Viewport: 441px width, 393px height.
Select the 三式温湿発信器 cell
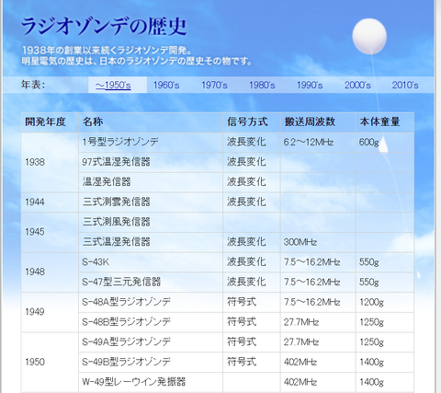point(151,242)
